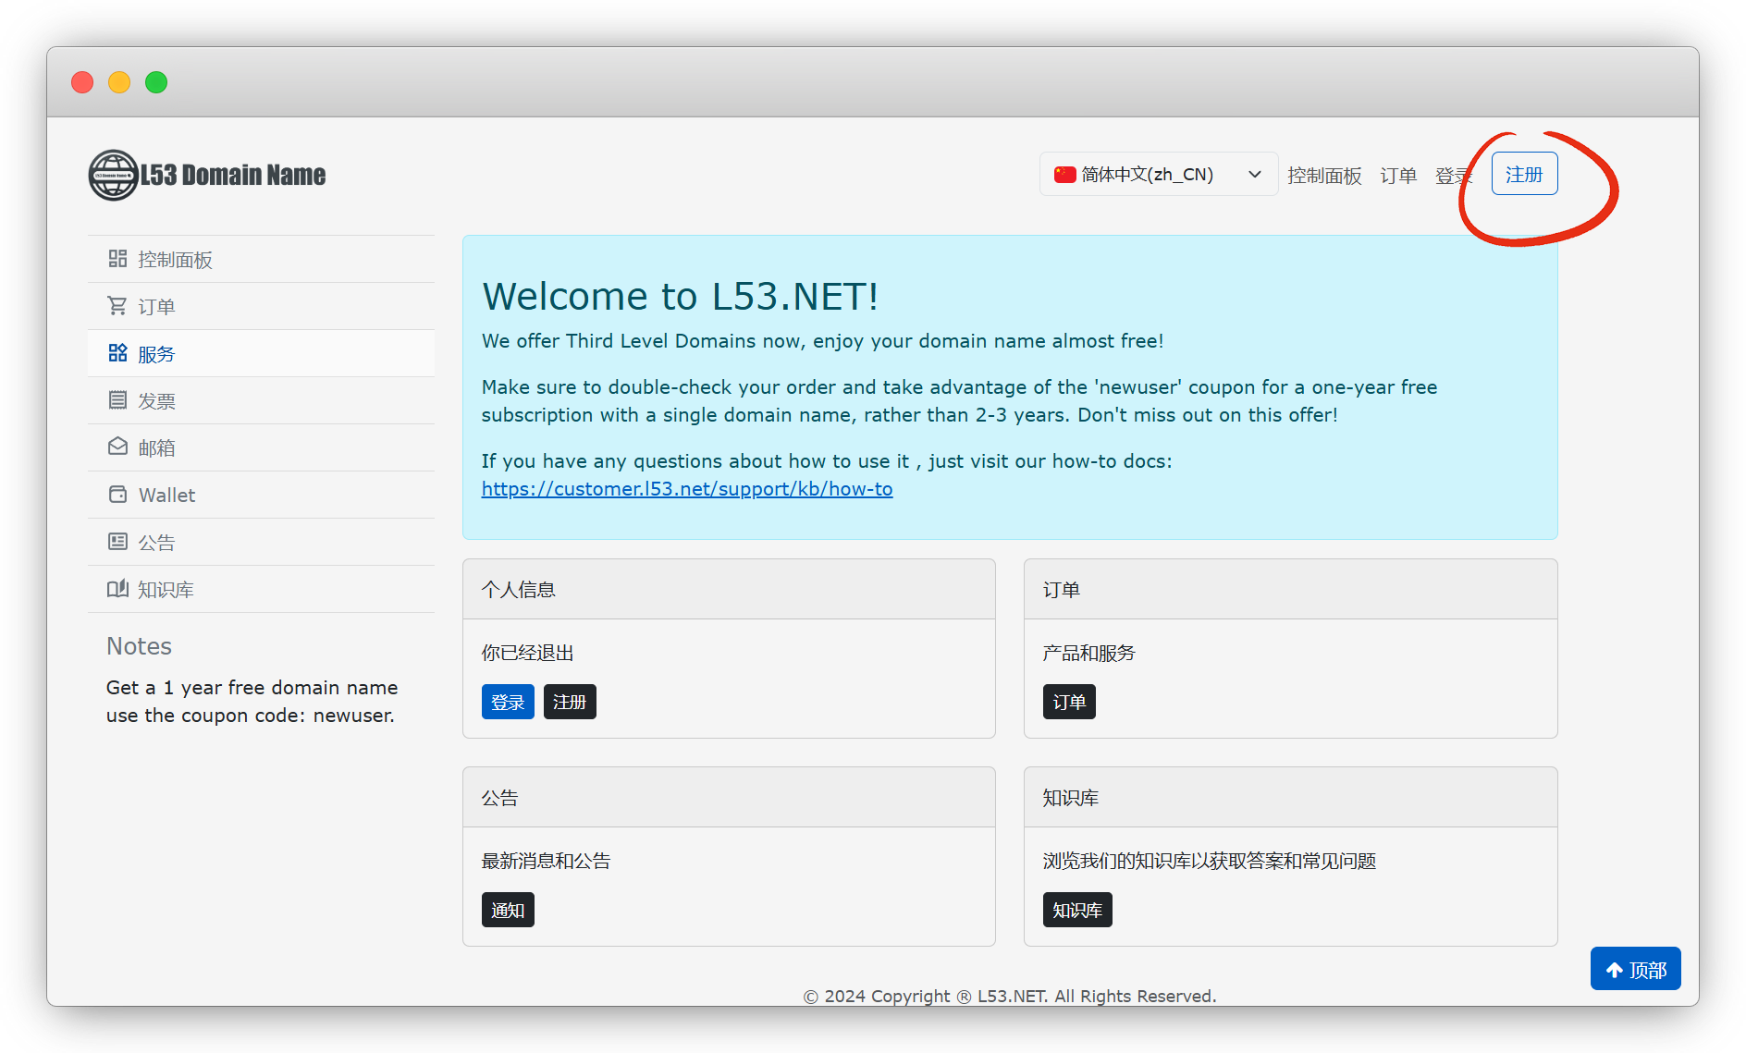1746x1053 pixels.
Task: Click the invoice document icon in sidebar
Action: [117, 400]
